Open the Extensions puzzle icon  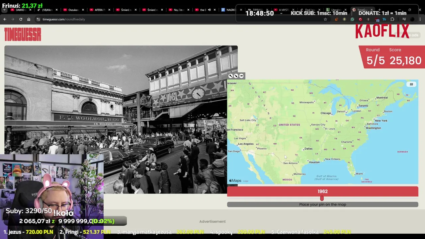(392, 19)
